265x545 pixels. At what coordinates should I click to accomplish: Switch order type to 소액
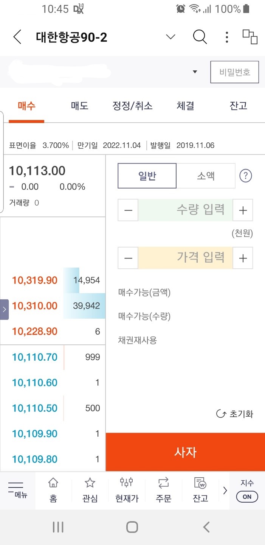coord(206,175)
